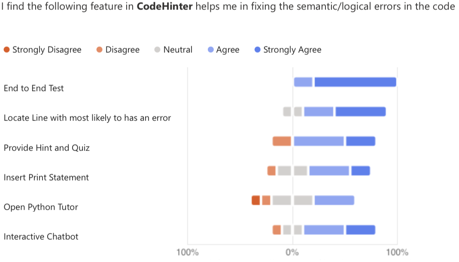Viewport: 459px width, 262px height.
Task: Click the Agree bar for End to End Test
Action: [303, 82]
